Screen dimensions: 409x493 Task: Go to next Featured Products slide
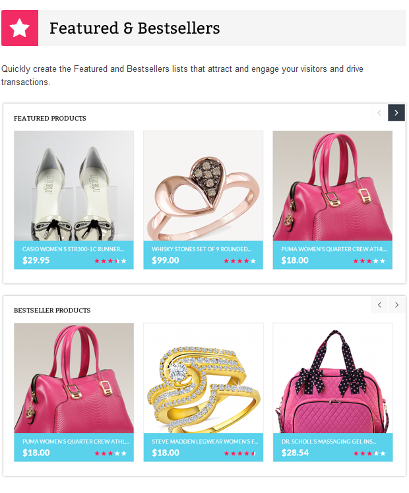tap(396, 113)
